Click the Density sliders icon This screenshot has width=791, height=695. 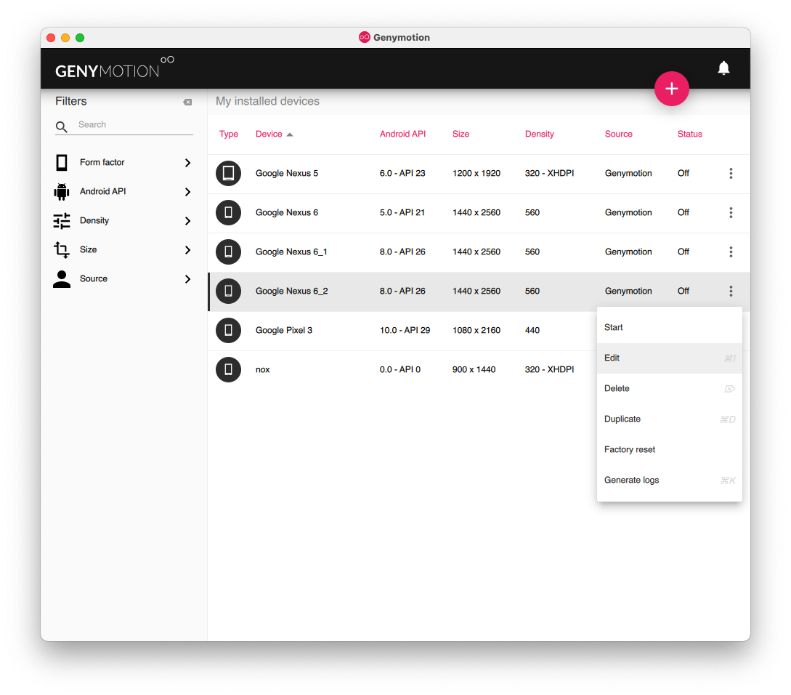pos(62,221)
